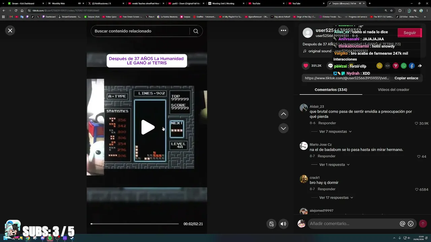Open crack1's profile avatar

tap(304, 178)
